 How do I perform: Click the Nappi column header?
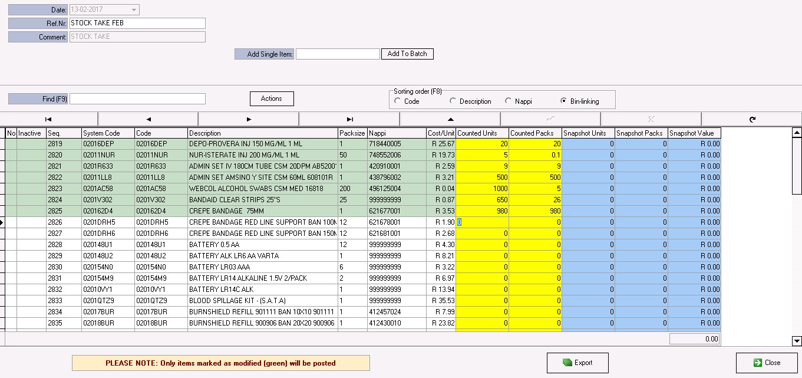pyautogui.click(x=397, y=133)
